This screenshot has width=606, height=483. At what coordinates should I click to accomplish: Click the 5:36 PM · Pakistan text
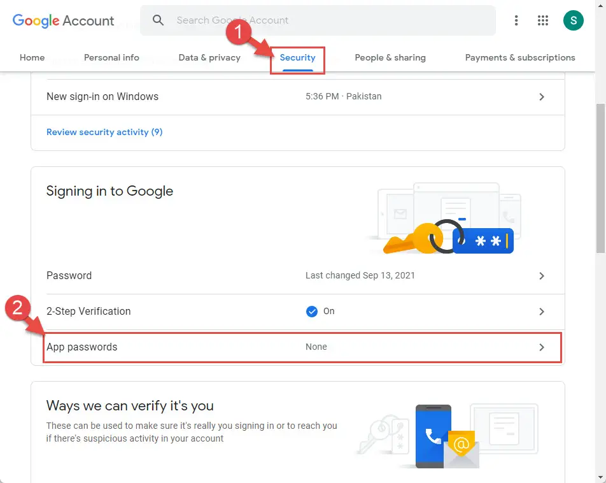(343, 96)
